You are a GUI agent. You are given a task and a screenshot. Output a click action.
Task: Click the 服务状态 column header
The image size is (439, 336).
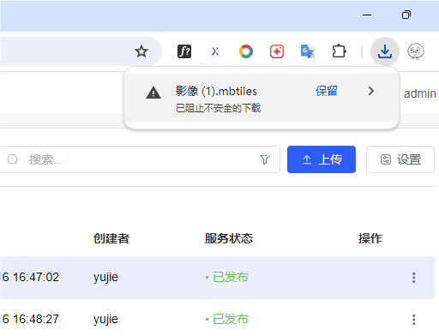[229, 238]
